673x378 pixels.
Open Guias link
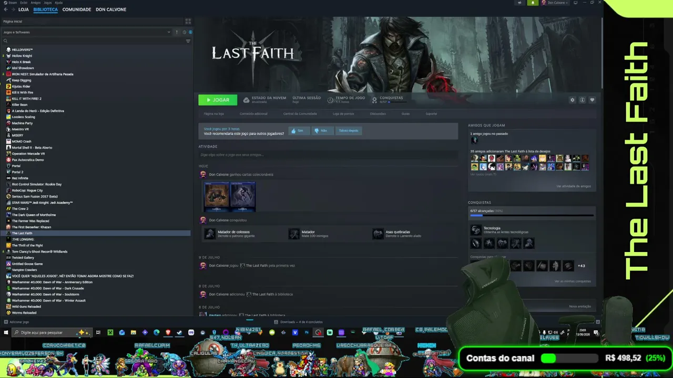(405, 113)
